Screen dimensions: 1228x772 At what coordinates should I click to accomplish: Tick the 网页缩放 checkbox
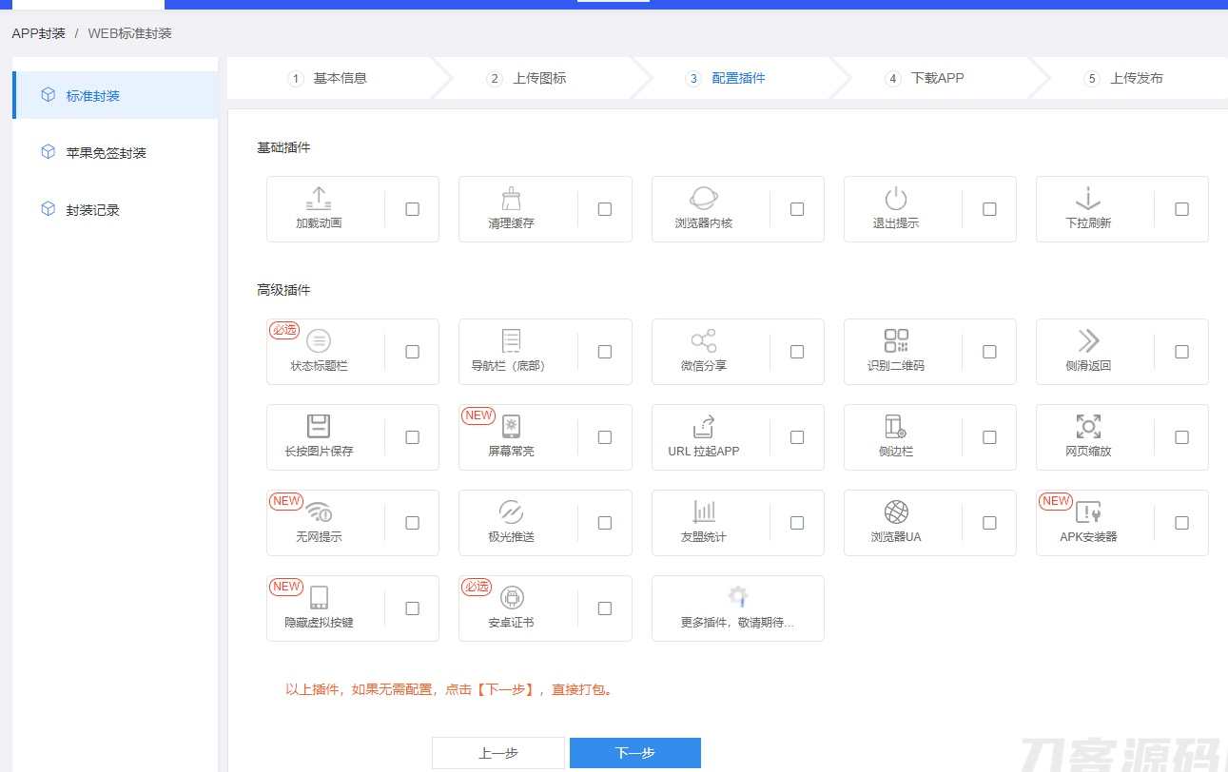coord(1181,437)
